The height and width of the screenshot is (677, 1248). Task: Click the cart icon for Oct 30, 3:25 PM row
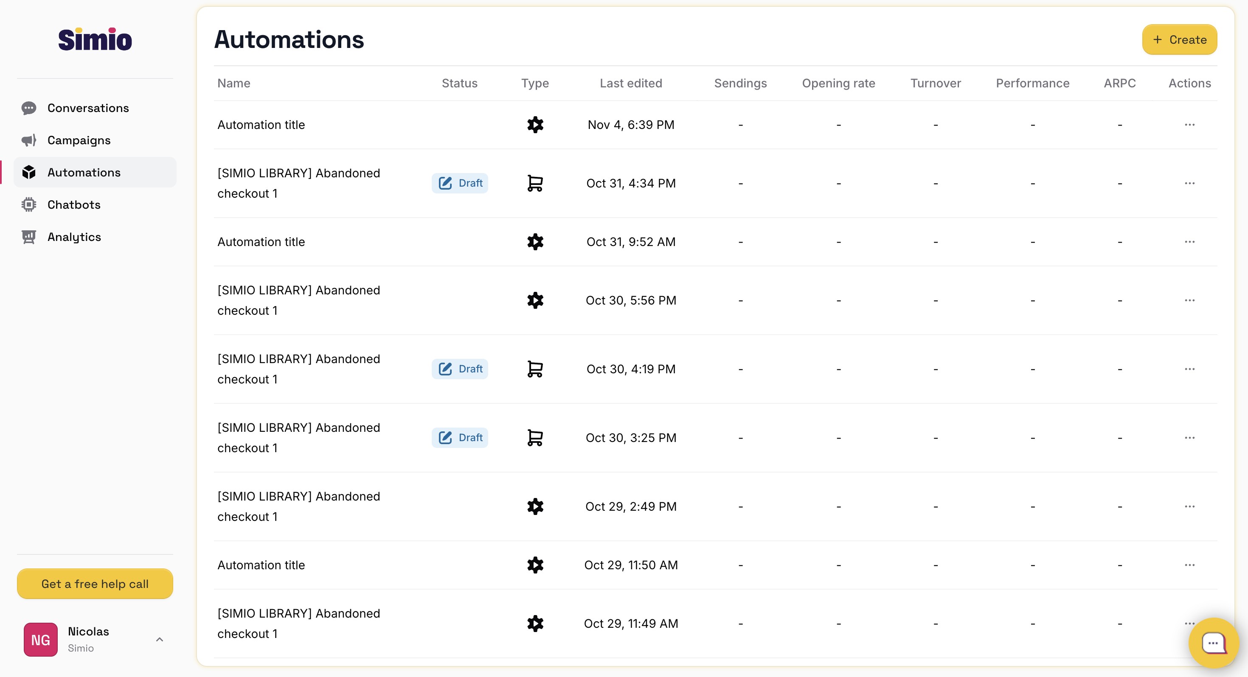click(535, 438)
